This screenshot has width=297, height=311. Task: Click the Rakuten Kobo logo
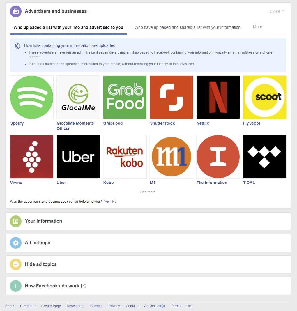click(x=125, y=157)
